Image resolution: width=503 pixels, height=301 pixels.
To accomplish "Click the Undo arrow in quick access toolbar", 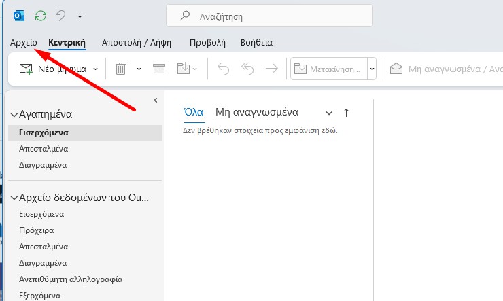I will click(61, 15).
